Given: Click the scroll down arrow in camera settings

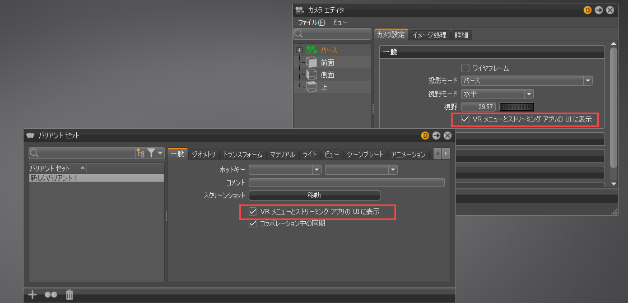Looking at the screenshot, I should (613, 184).
